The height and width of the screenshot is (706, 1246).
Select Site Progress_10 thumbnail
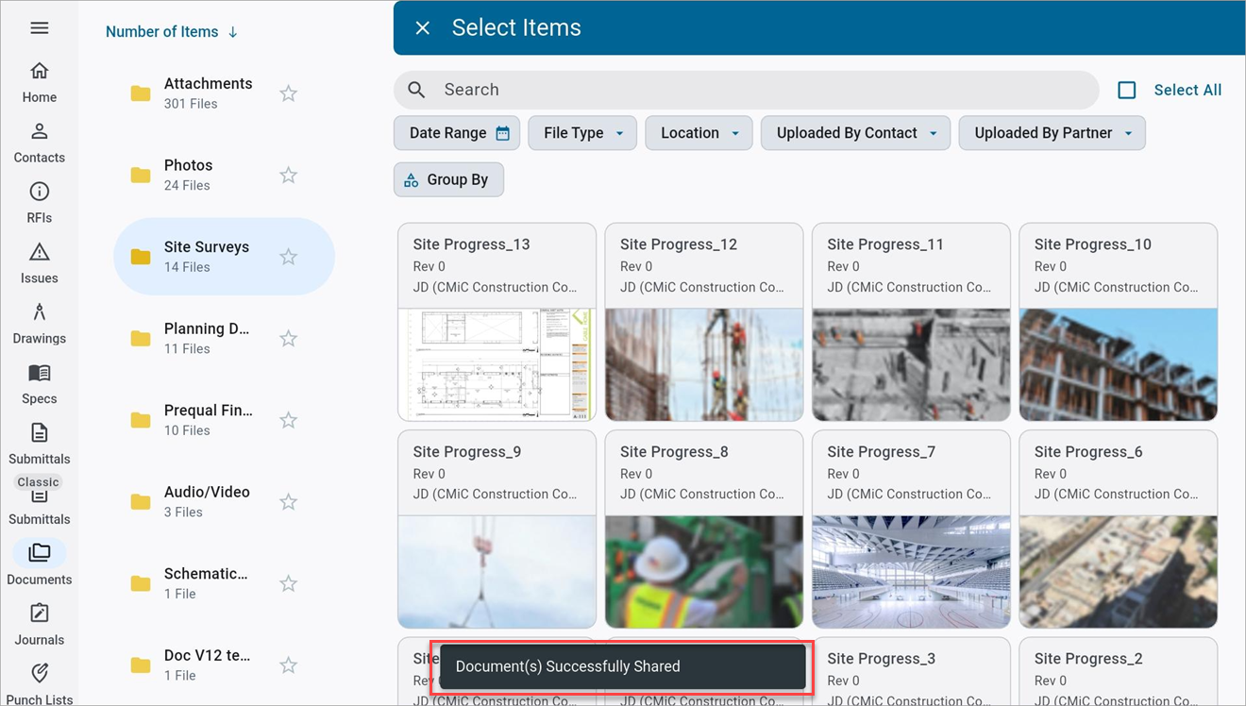click(x=1119, y=364)
